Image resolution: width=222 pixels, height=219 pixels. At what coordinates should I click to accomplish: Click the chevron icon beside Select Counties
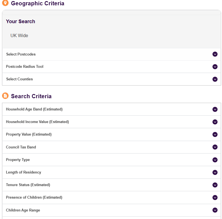point(215,79)
